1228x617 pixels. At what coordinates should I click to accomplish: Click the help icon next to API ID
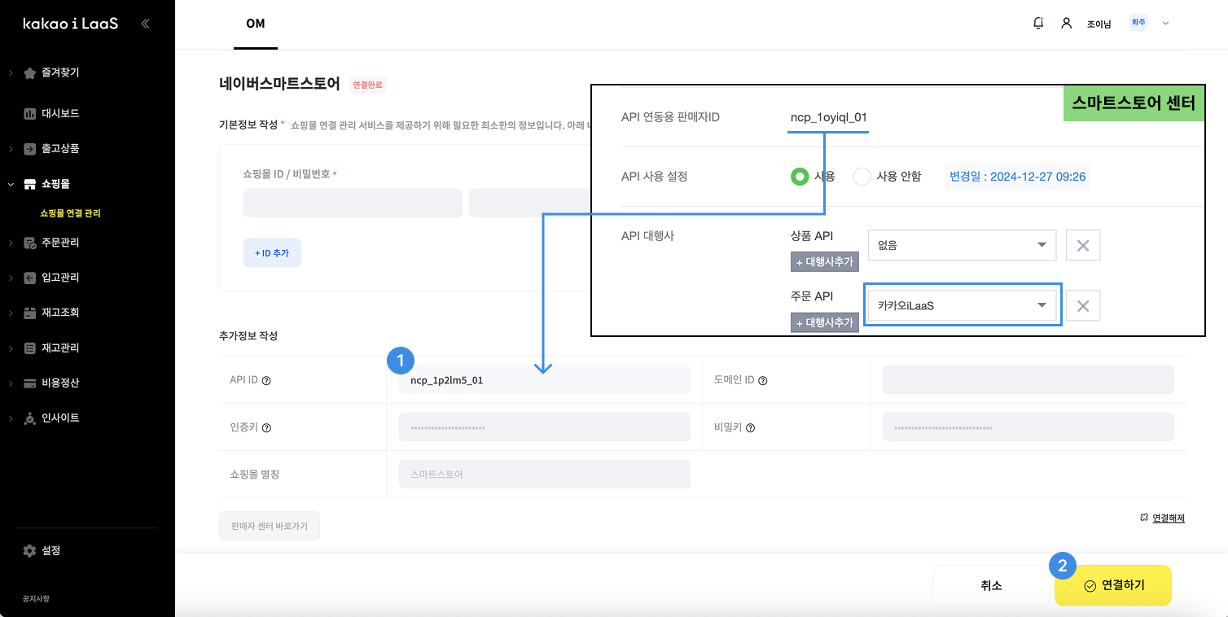point(266,380)
